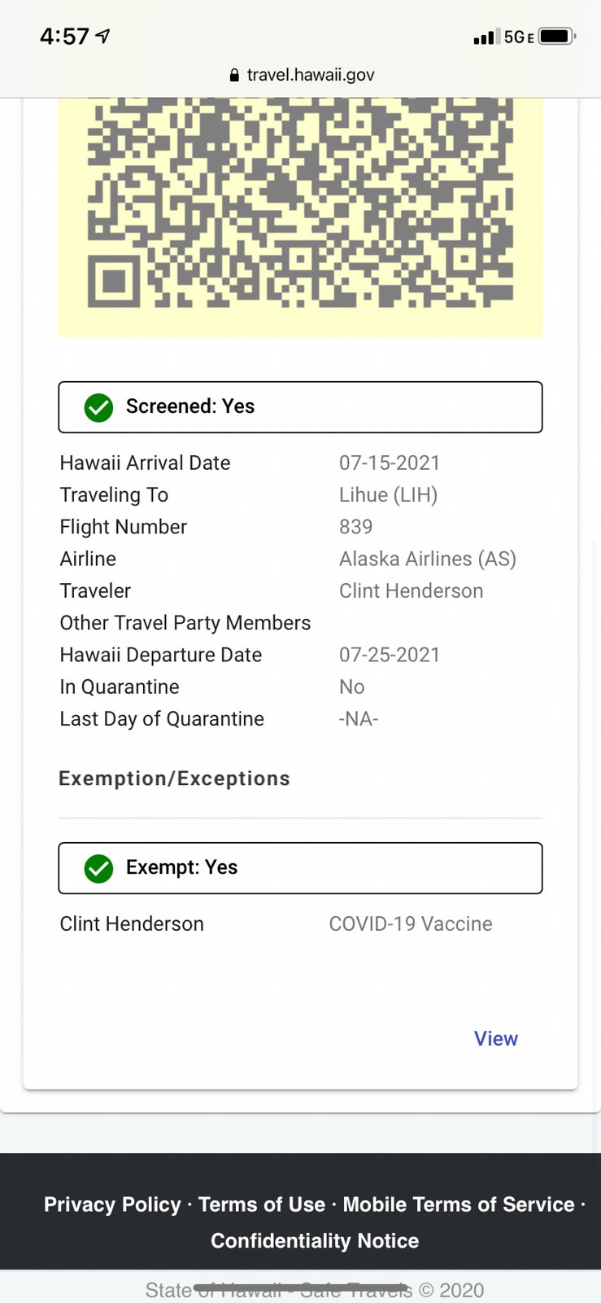Open the Privacy Policy link
Viewport: 601px width, 1303px height.
[x=112, y=1204]
